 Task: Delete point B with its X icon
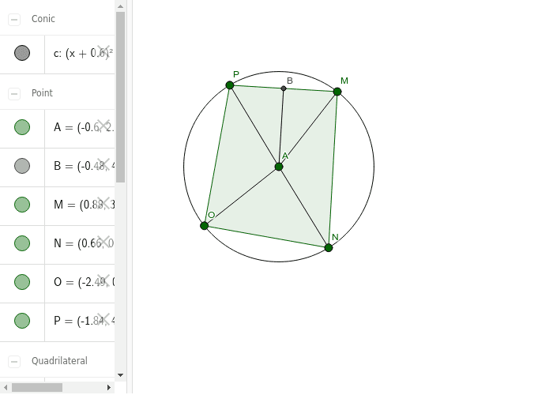point(103,164)
